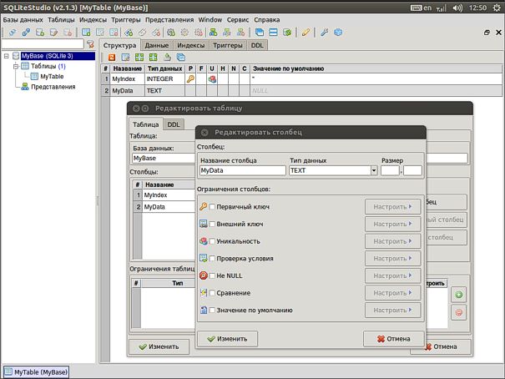Enable the Уникальность checkbox
Screen dimensions: 505x379
pos(212,241)
